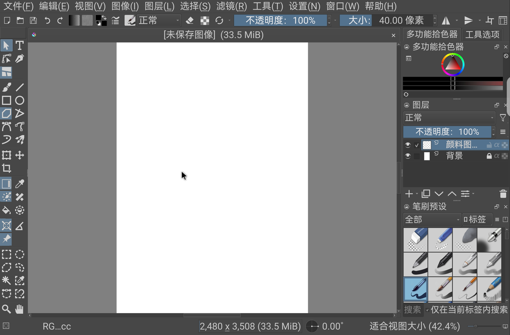The image size is (510, 335).
Task: Select the Freehand Brush tool
Action: (6, 87)
